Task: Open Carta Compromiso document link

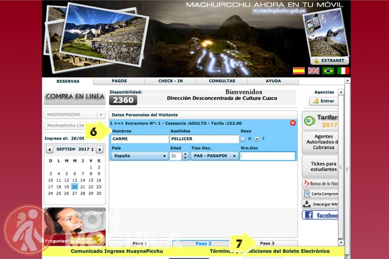Action: (x=320, y=194)
